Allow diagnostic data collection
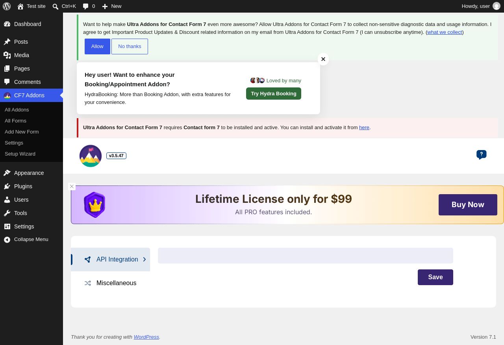Image resolution: width=504 pixels, height=345 pixels. click(x=97, y=46)
